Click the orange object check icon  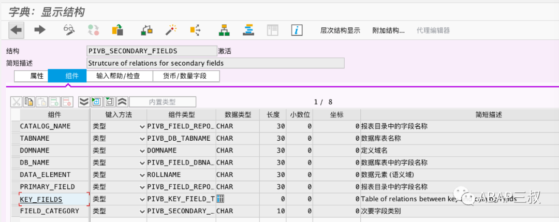point(117,30)
